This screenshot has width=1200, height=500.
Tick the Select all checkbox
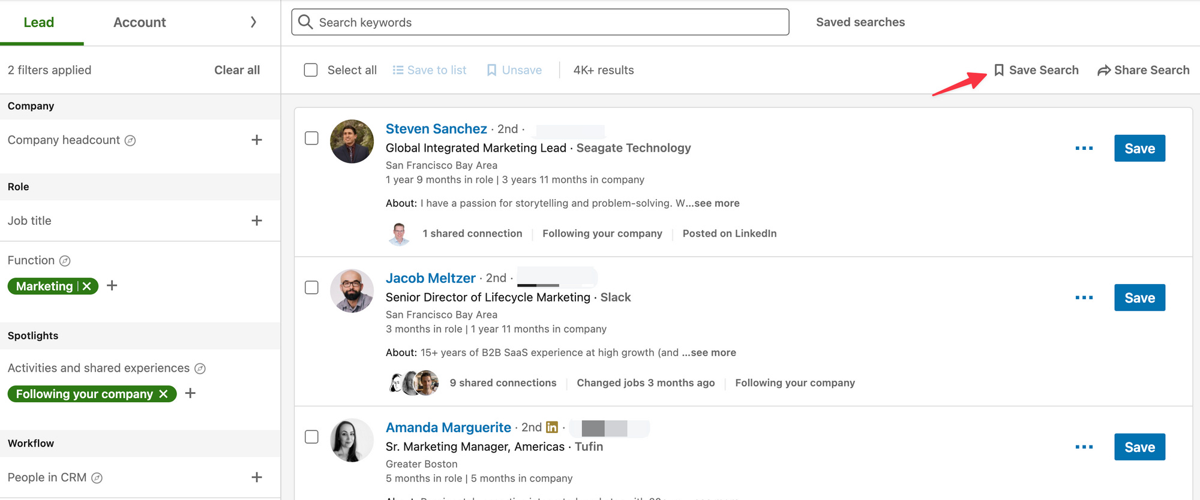(x=311, y=70)
